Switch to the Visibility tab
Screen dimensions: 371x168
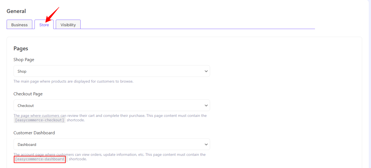(x=68, y=25)
